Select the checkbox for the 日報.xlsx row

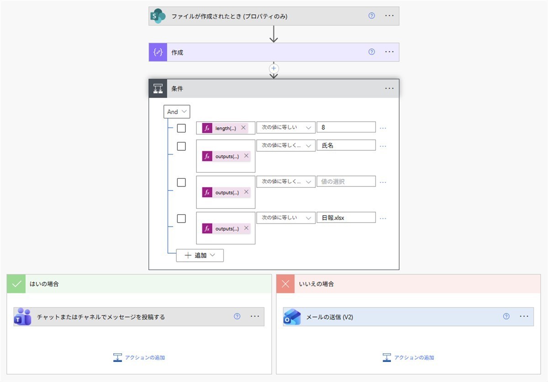point(181,218)
